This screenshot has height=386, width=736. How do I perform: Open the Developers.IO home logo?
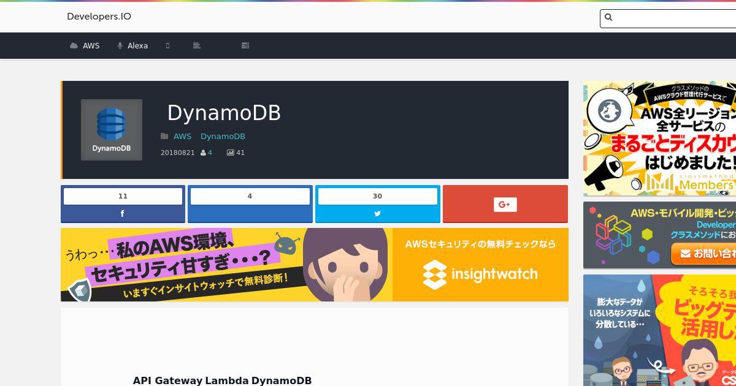(99, 17)
